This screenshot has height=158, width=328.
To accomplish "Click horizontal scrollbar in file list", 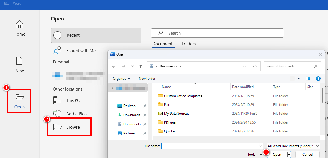I will coord(232,138).
